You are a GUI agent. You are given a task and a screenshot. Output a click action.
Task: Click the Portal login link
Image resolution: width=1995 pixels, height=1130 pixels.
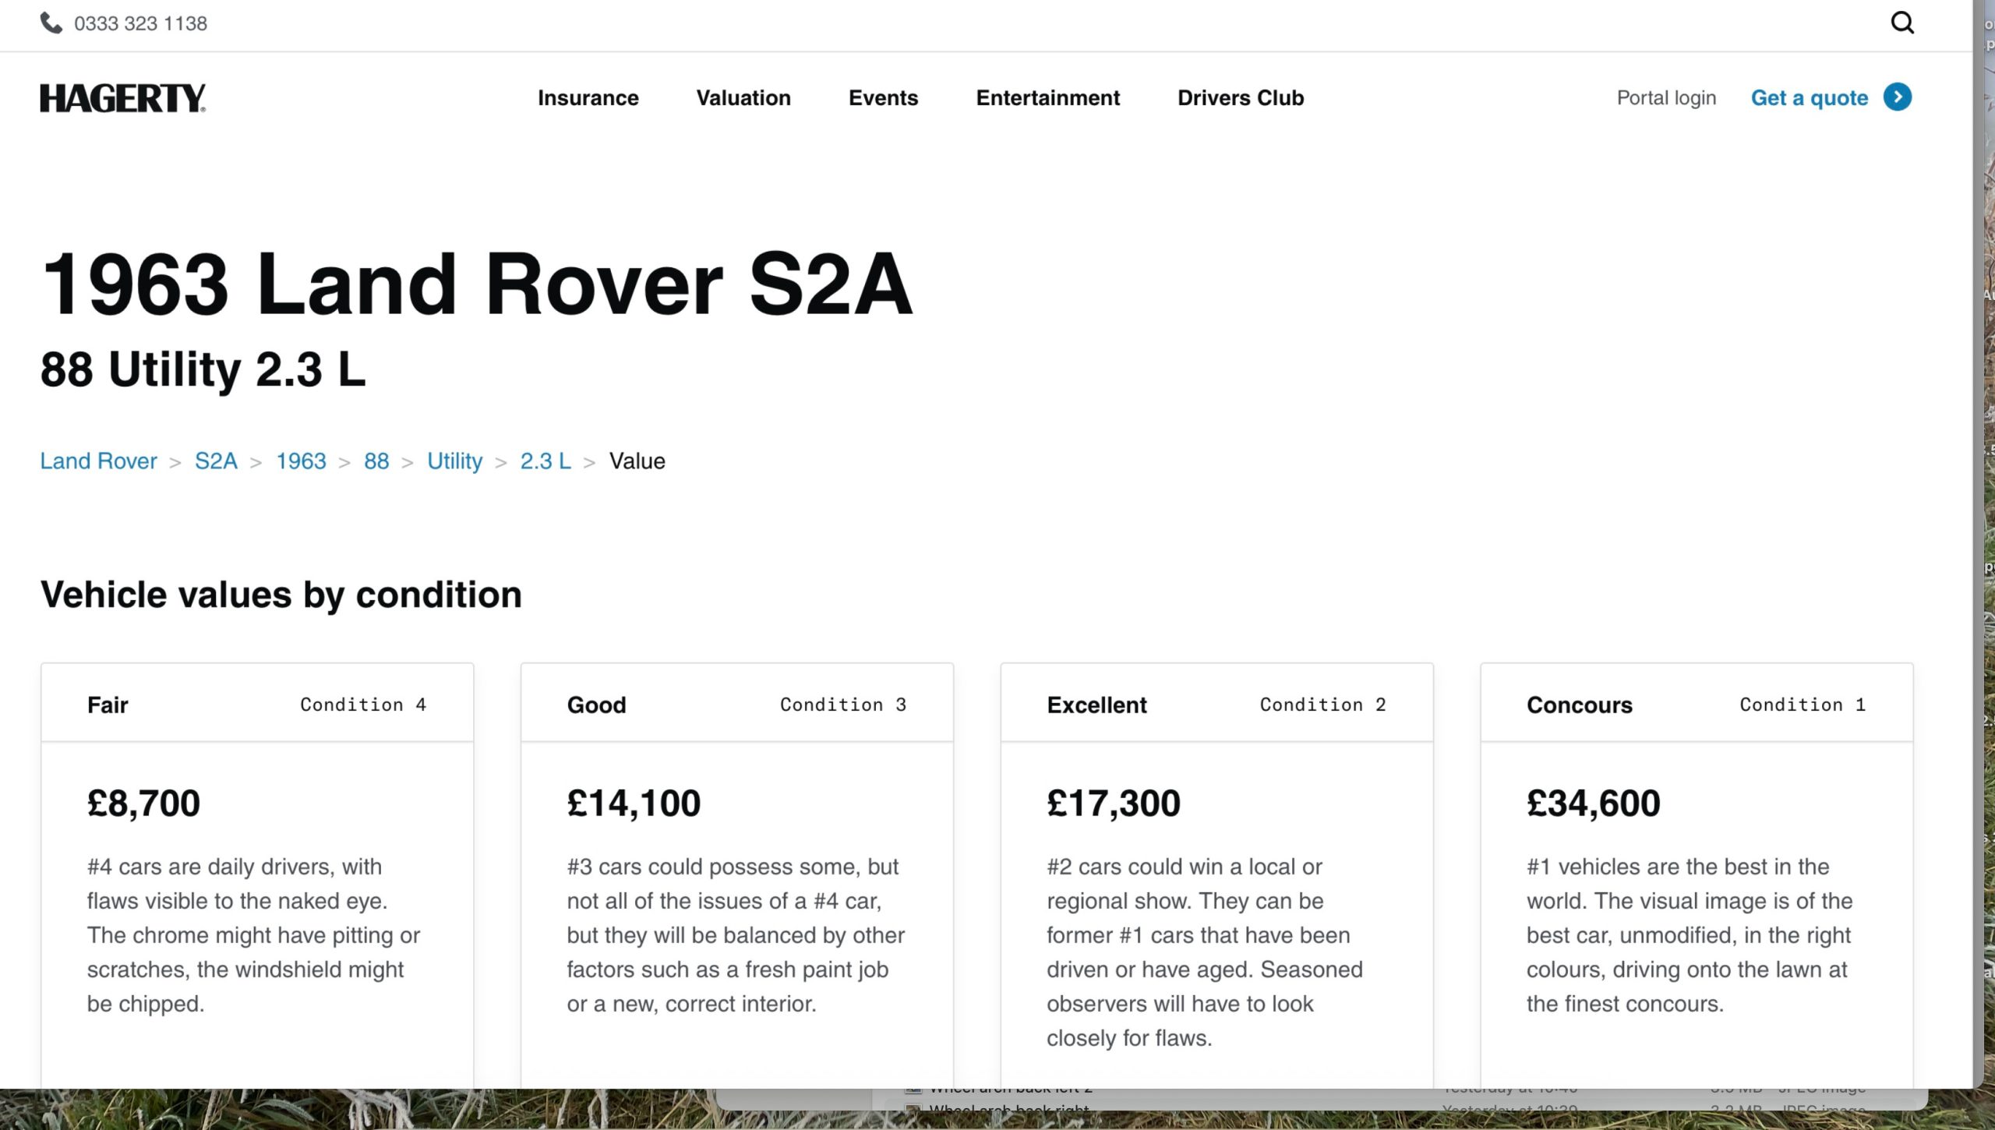[x=1666, y=98]
